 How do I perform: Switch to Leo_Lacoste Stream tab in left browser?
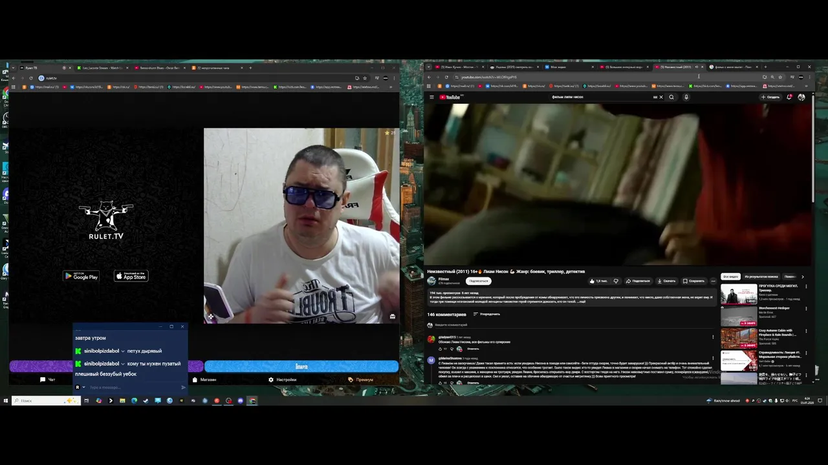tap(102, 68)
